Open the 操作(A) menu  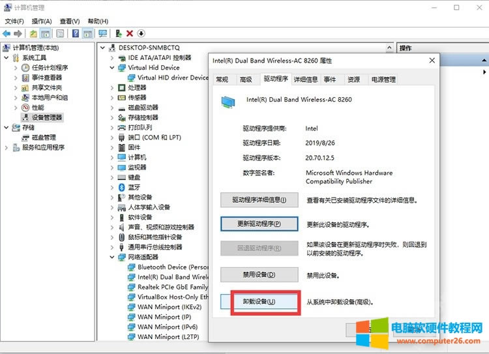click(42, 22)
